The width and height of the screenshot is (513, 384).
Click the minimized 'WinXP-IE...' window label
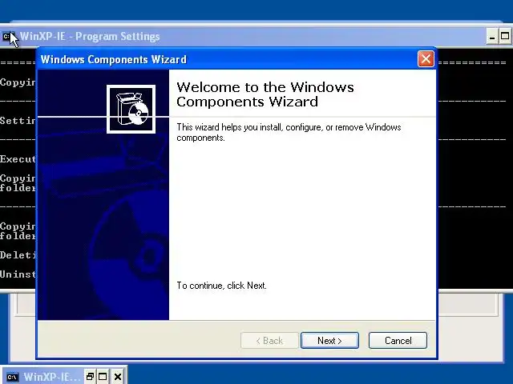pos(52,377)
